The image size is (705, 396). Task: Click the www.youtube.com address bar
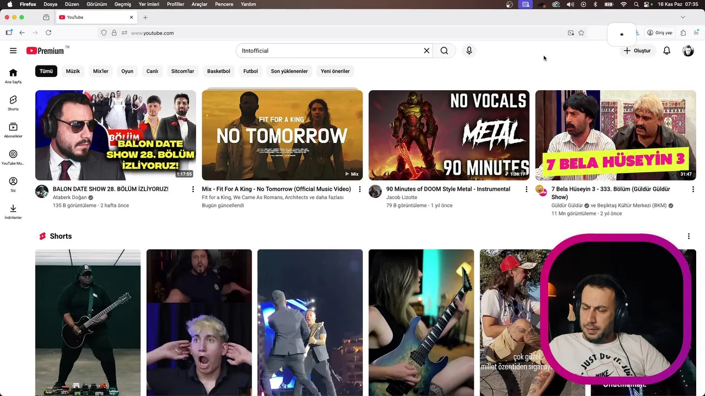pos(341,33)
